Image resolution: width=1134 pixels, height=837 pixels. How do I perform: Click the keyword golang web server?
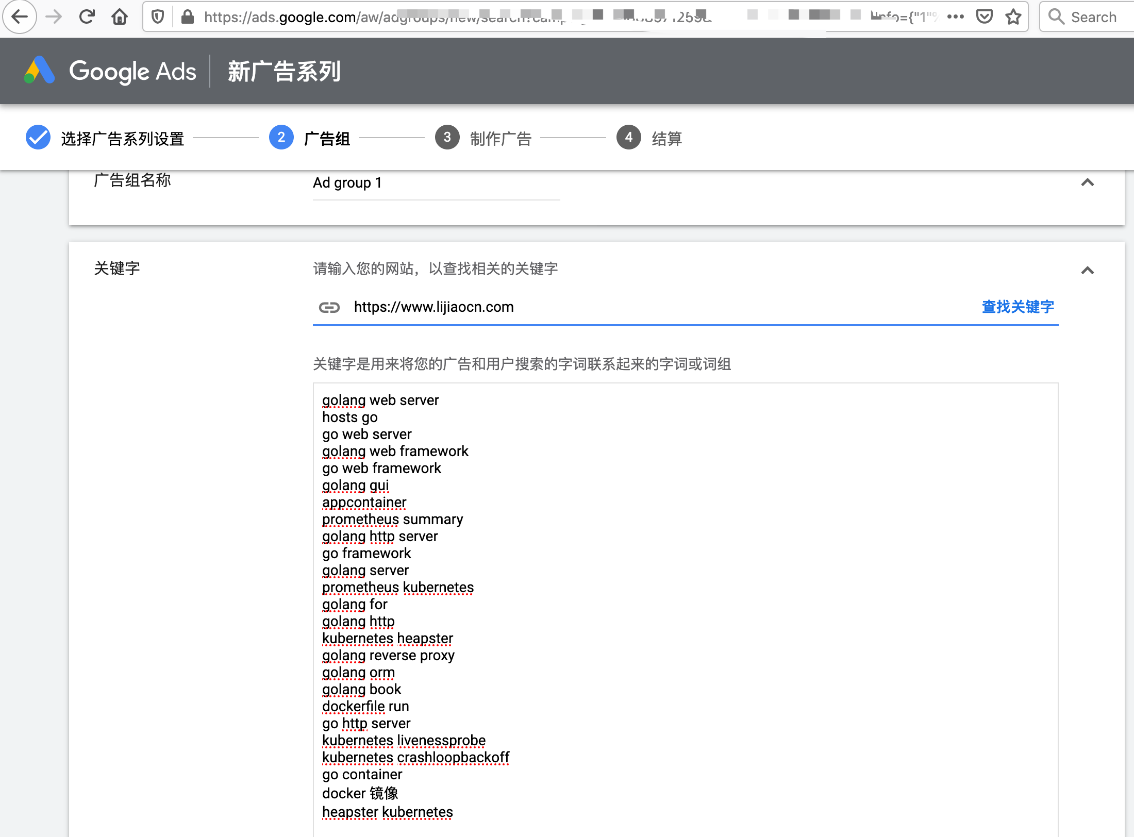point(381,399)
